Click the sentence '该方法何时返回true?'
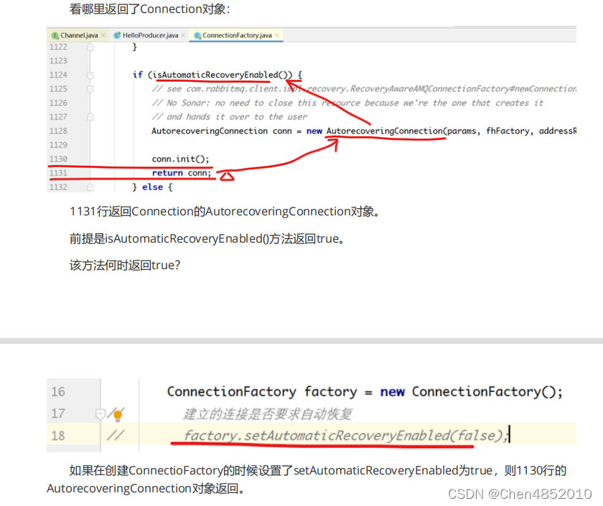This screenshot has height=506, width=603. click(x=125, y=266)
